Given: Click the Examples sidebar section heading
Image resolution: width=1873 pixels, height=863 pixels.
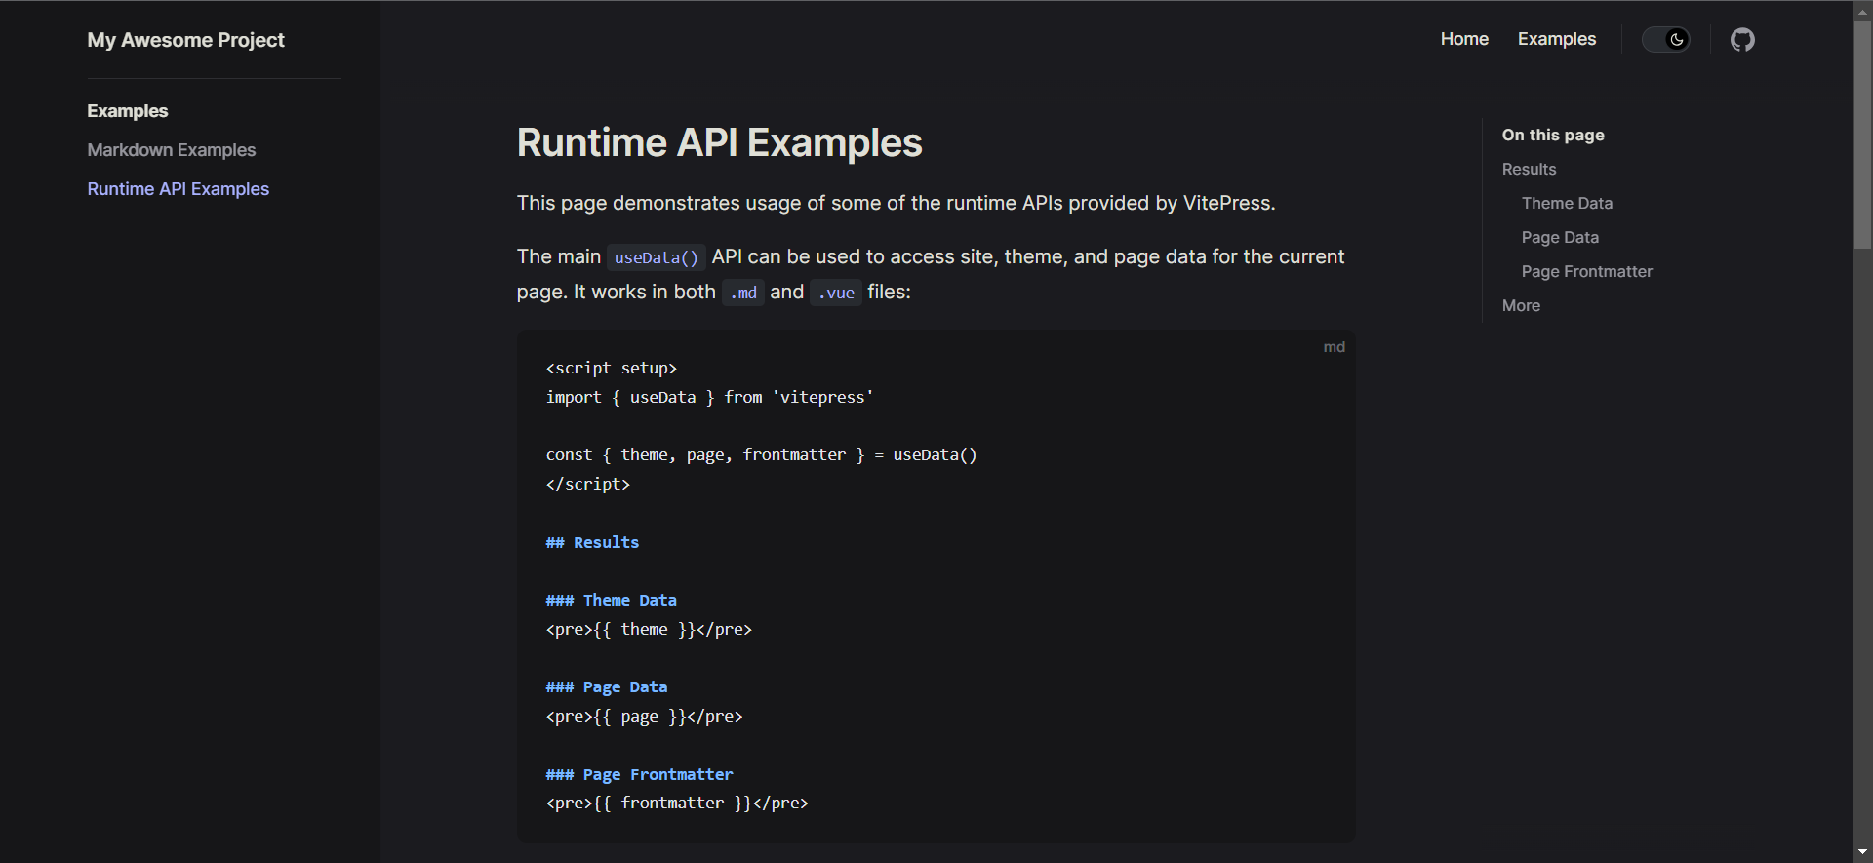Looking at the screenshot, I should click(x=128, y=111).
